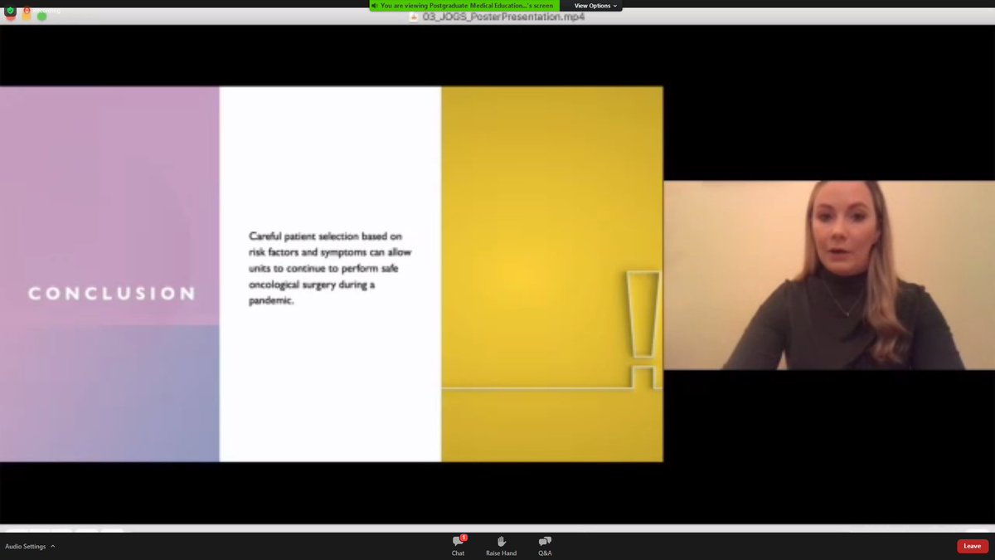The height and width of the screenshot is (560, 995).
Task: Open the Chat panel
Action: [x=458, y=545]
